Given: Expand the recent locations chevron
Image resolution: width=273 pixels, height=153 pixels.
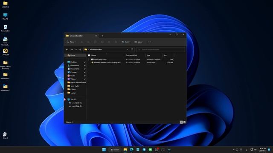Looking at the screenshot, I should [76, 50].
